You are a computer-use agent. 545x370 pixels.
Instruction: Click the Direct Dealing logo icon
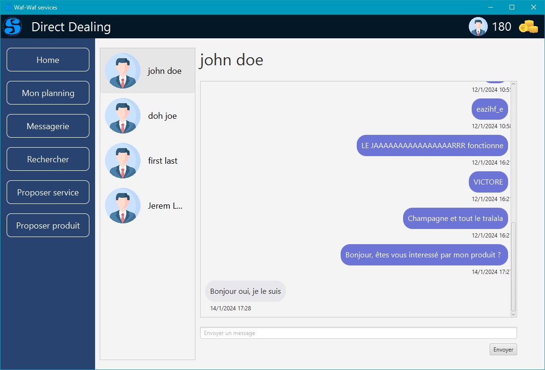coord(13,26)
